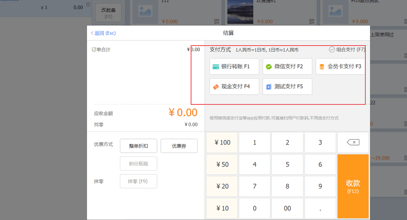
Task: Tap the decimal point key
Action: point(321,208)
